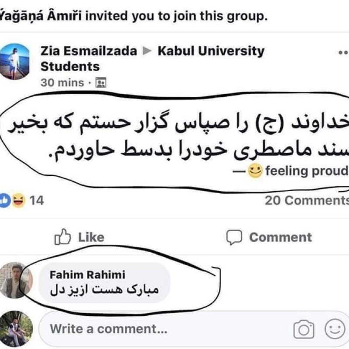Click the 30 mins post timestamp

[62, 82]
